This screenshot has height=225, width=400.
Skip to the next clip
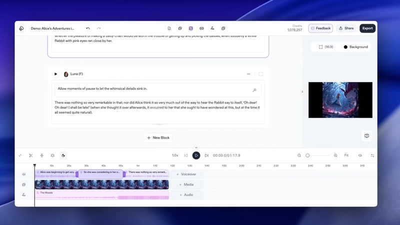206,155
